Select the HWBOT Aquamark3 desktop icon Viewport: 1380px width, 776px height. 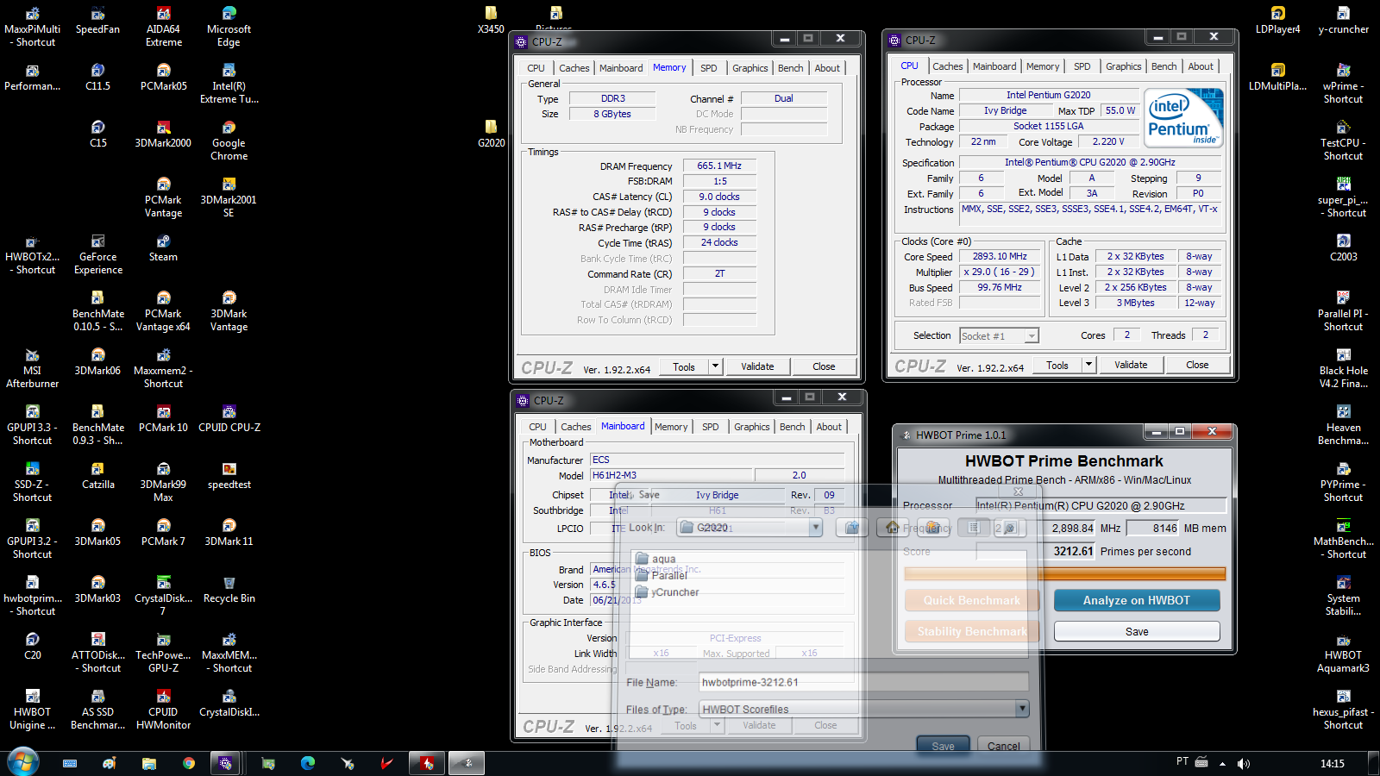click(1343, 653)
